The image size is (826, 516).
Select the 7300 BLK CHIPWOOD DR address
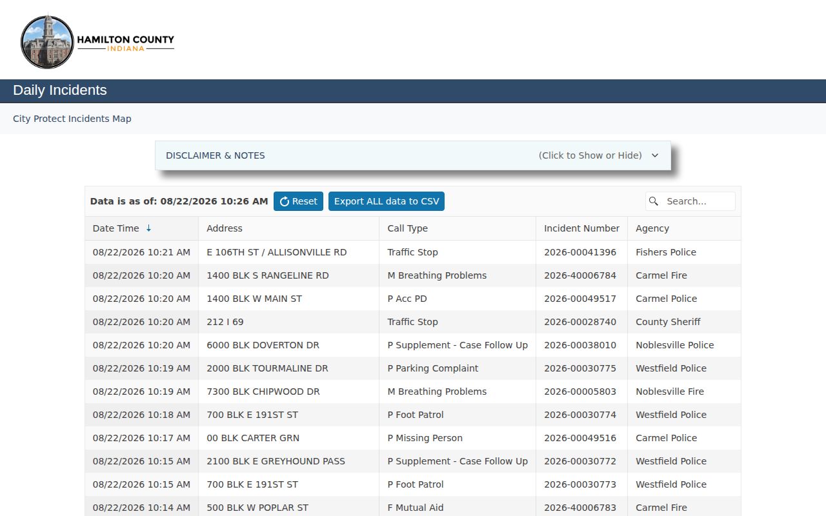point(263,392)
